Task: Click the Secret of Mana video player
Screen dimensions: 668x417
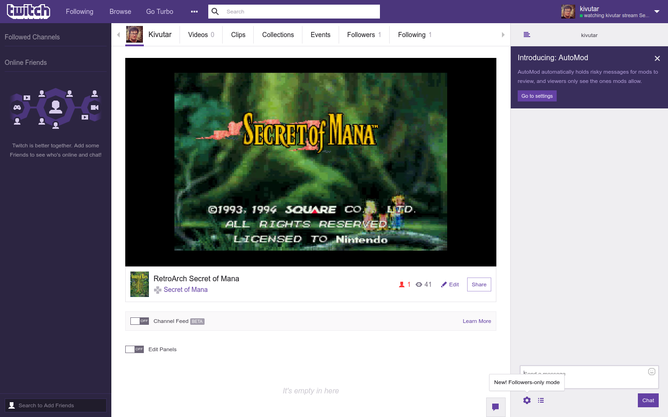Action: click(311, 162)
